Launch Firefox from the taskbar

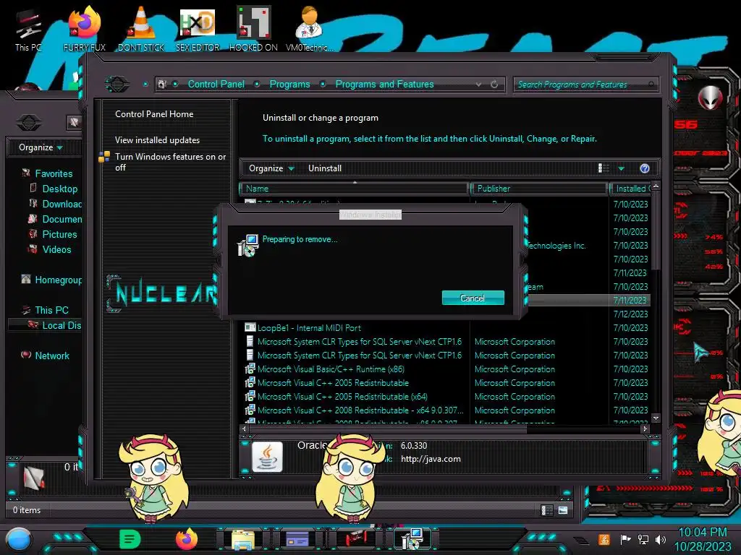coord(187,539)
